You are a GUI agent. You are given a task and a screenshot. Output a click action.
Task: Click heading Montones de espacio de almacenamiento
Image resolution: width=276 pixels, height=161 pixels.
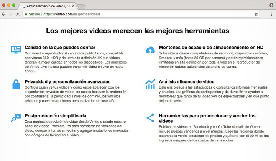click(211, 48)
